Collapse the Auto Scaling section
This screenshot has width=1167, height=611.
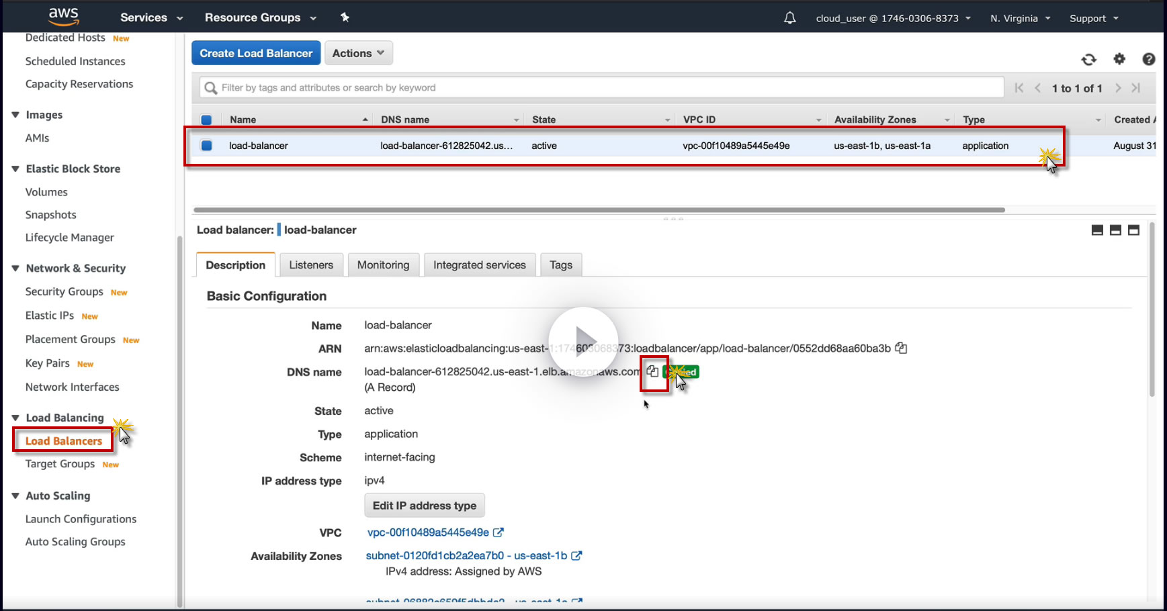15,496
